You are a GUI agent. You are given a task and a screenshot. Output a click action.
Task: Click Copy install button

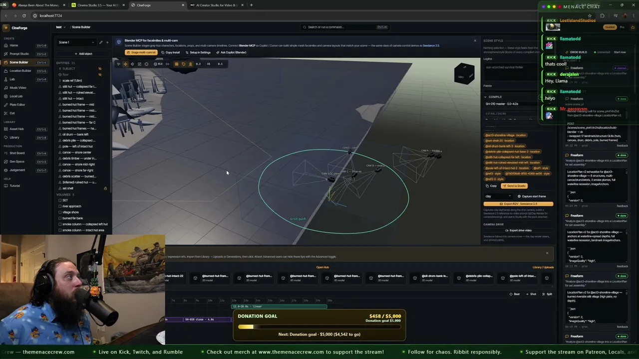point(171,52)
